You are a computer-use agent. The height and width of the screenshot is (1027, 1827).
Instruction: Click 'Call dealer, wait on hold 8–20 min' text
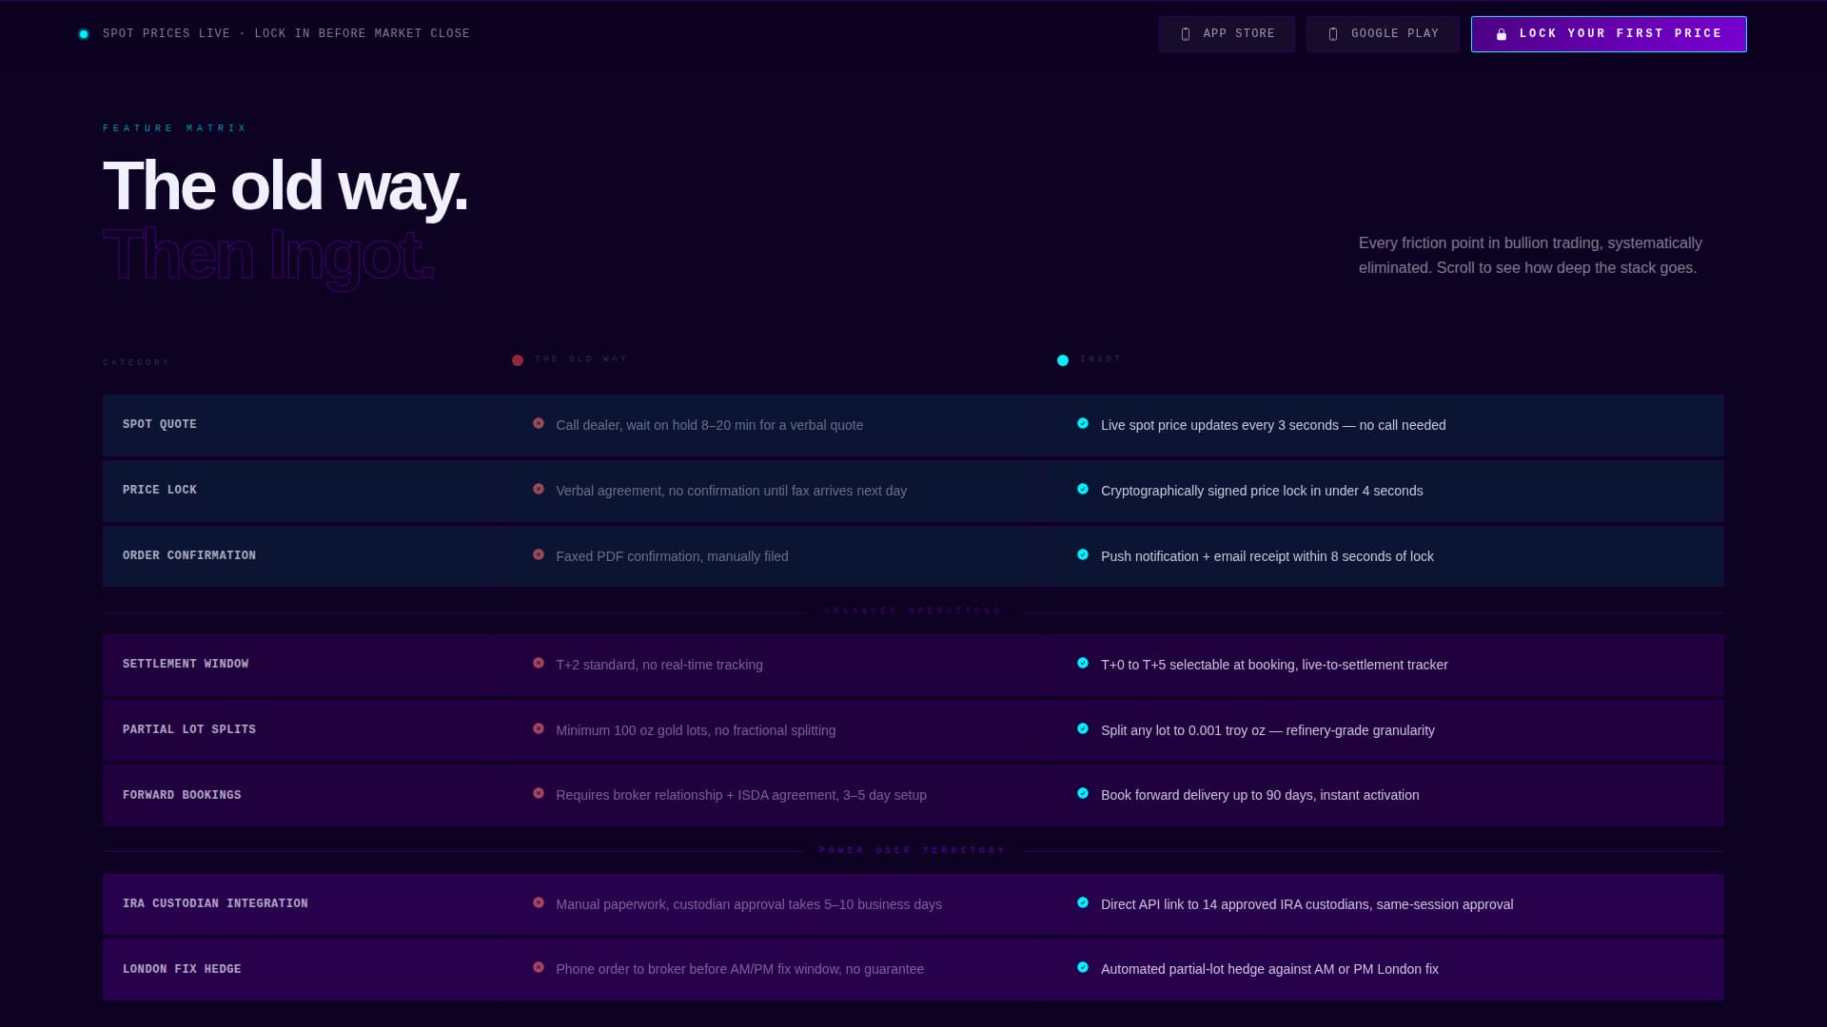pyautogui.click(x=710, y=425)
